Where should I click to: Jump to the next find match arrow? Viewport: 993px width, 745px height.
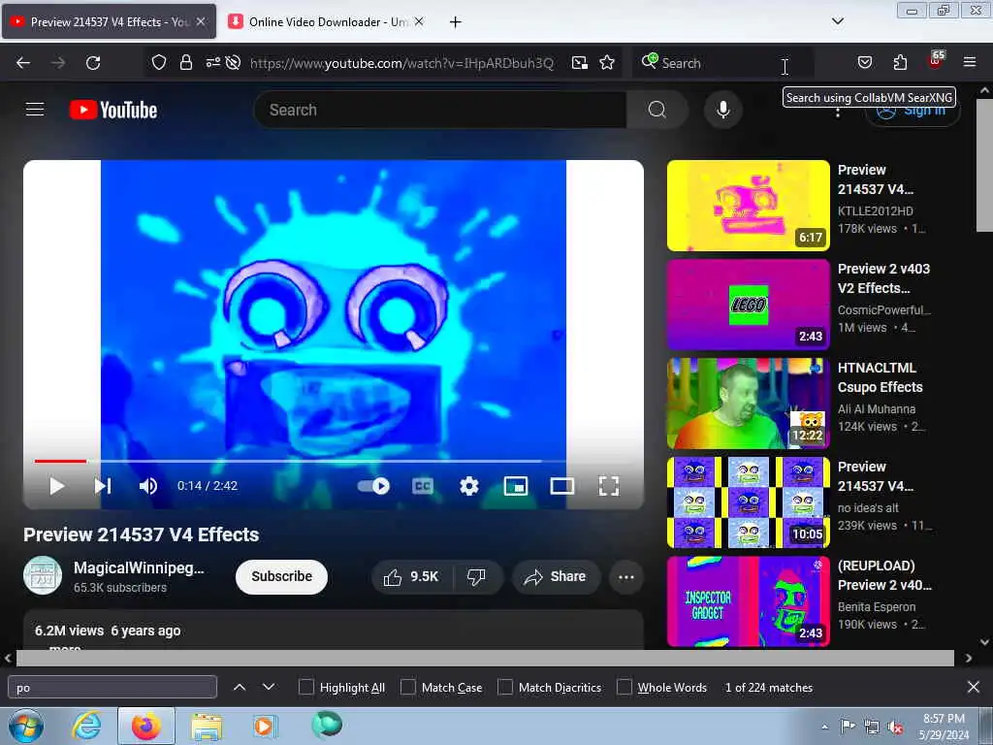tap(269, 687)
